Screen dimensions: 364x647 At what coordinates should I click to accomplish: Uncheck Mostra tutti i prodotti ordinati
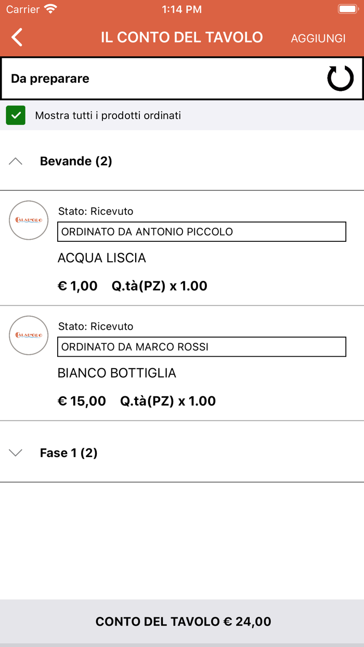click(16, 115)
